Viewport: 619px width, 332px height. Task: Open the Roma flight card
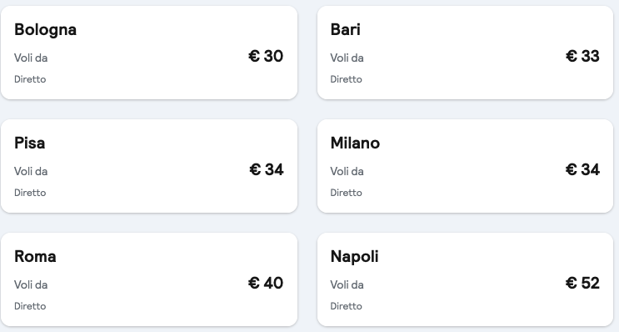tap(149, 279)
